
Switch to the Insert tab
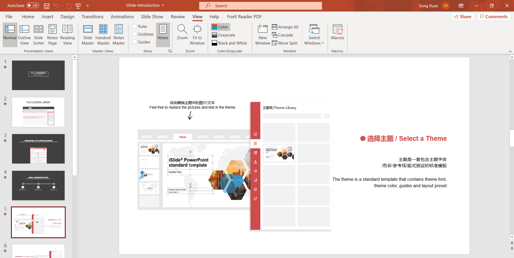47,17
